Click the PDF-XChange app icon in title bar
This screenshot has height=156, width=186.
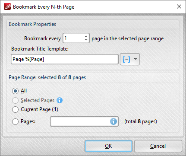[7, 6]
